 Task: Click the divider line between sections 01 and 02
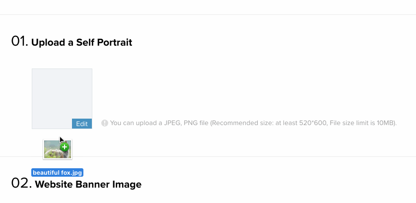[x=208, y=156]
